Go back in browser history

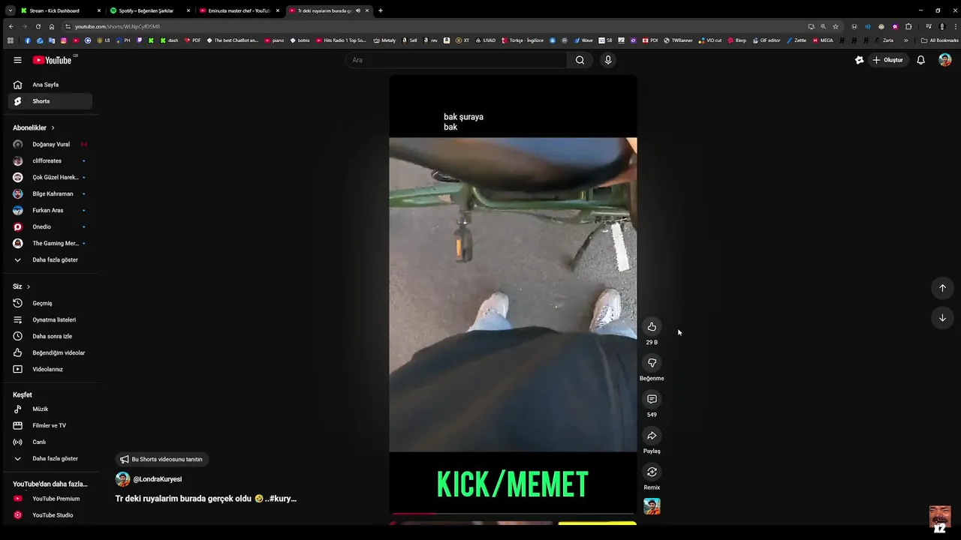pos(11,26)
